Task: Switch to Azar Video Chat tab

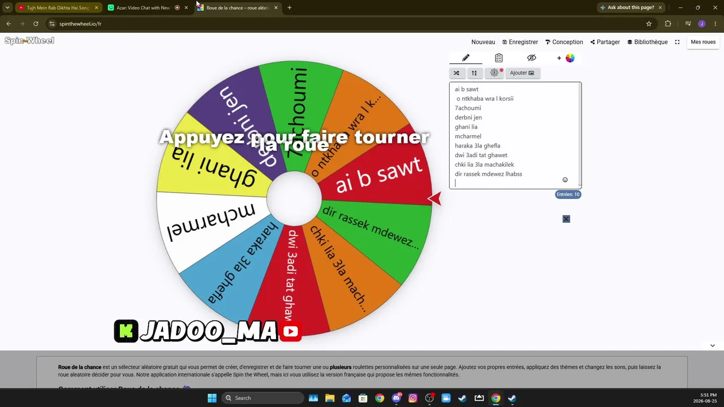Action: (143, 7)
